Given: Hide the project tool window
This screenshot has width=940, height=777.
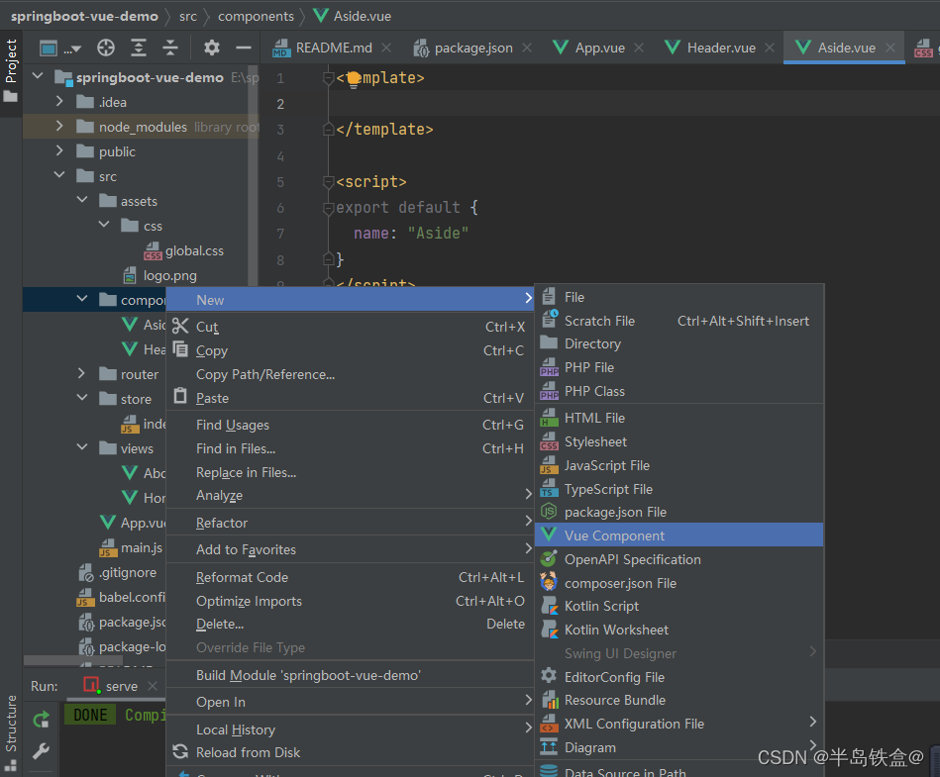Looking at the screenshot, I should (x=244, y=48).
